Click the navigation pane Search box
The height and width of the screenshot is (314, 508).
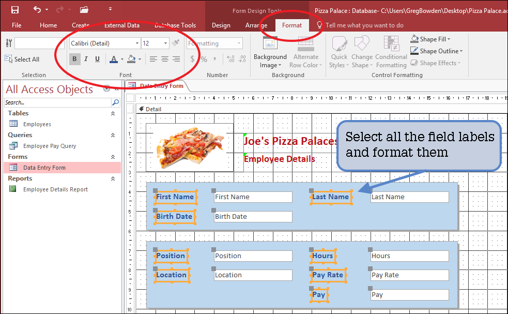[58, 102]
